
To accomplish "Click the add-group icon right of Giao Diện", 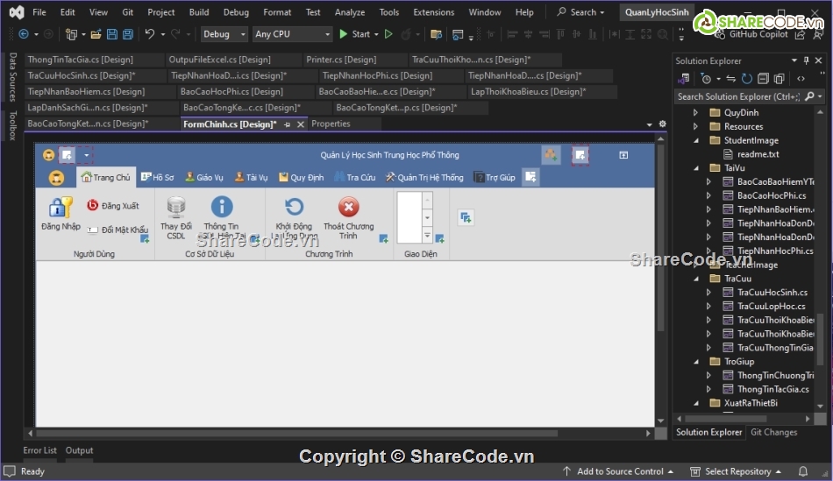I will click(466, 217).
